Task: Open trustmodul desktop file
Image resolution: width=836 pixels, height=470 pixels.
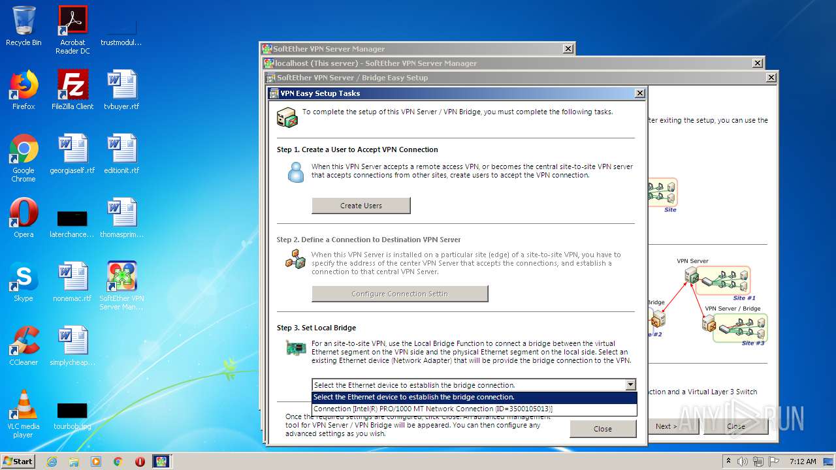Action: (x=121, y=31)
